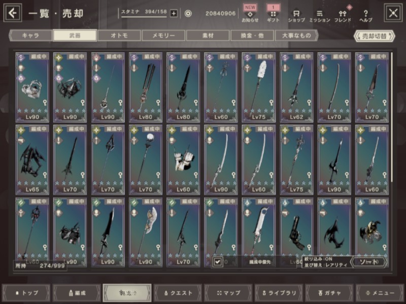Open the 素材 materials tab
The width and height of the screenshot is (406, 304).
coord(208,36)
